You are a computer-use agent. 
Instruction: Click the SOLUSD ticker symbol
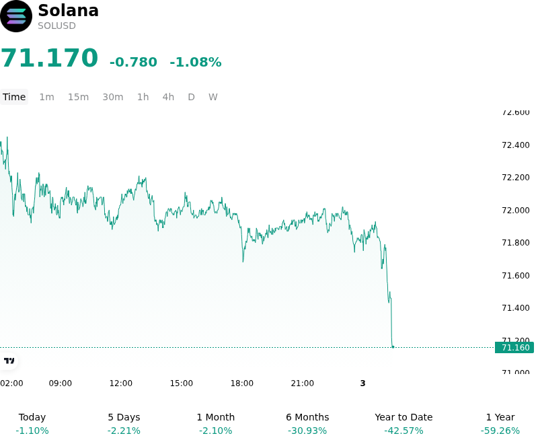click(x=56, y=26)
